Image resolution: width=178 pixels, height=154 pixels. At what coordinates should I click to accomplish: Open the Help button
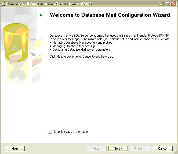click(x=15, y=149)
